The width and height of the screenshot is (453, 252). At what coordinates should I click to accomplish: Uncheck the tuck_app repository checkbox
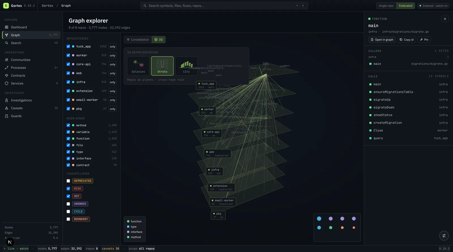pyautogui.click(x=68, y=46)
